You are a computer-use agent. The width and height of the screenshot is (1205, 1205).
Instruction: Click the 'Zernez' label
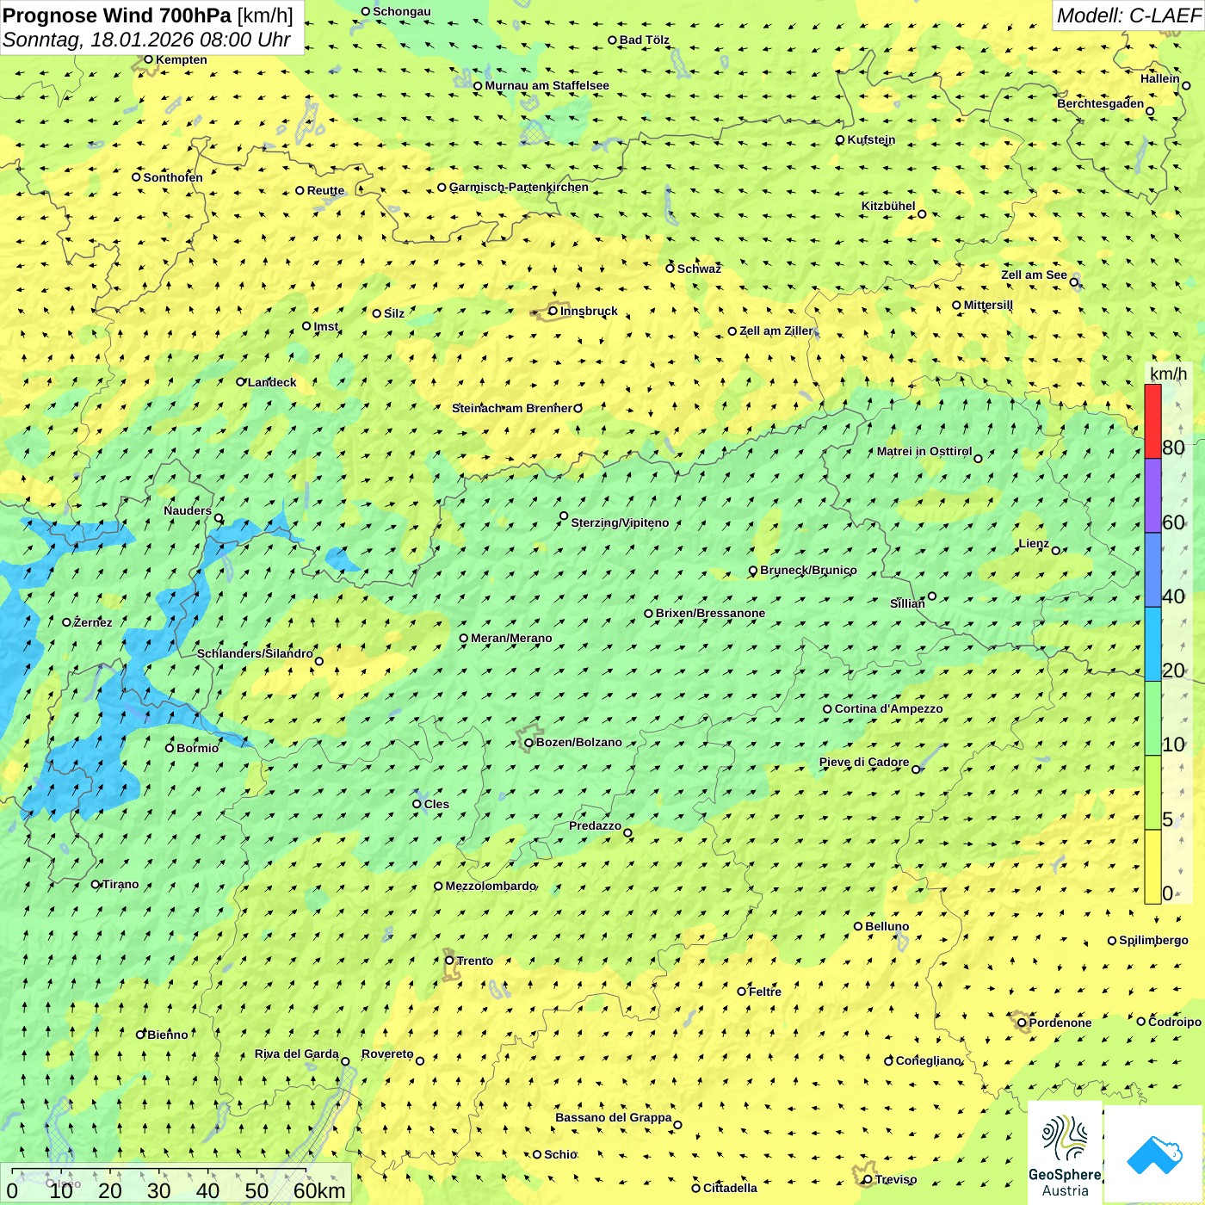coord(93,622)
